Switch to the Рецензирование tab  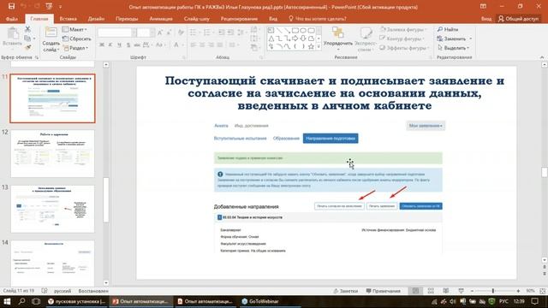[239, 19]
